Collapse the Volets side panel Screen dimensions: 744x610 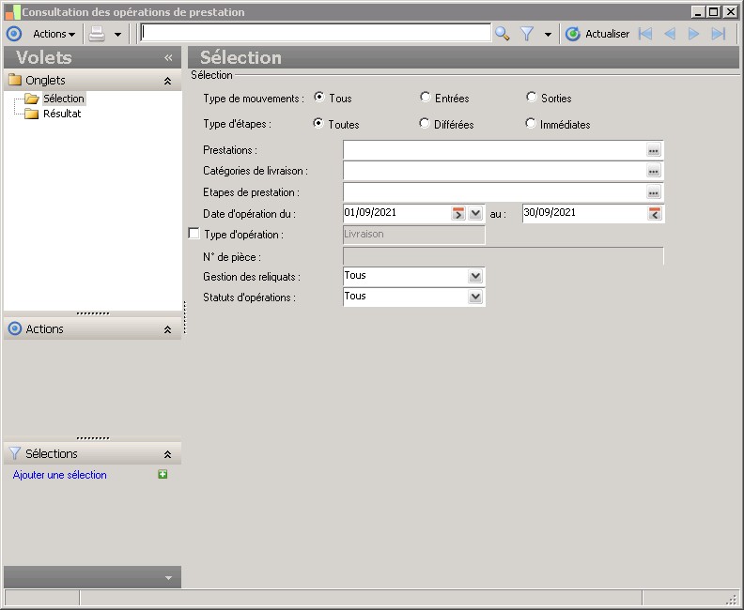(168, 58)
